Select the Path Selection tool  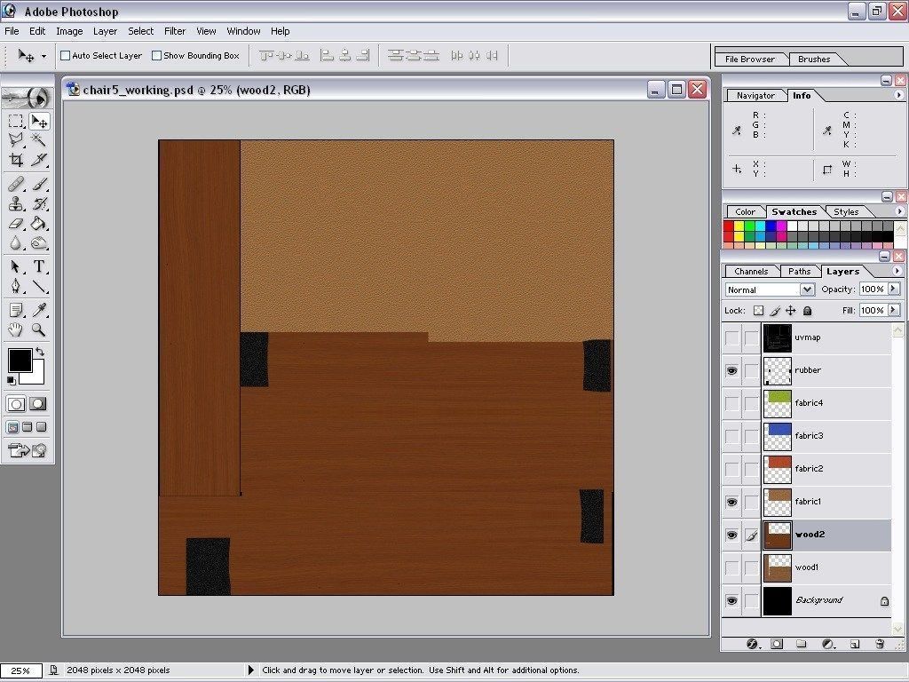pos(16,266)
